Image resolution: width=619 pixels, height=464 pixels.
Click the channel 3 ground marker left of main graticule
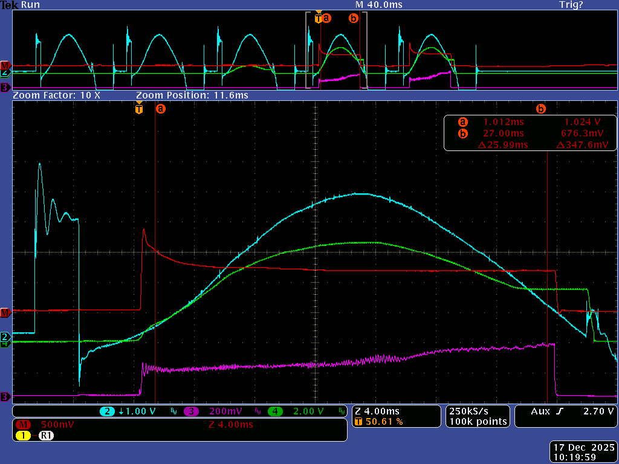(5, 396)
